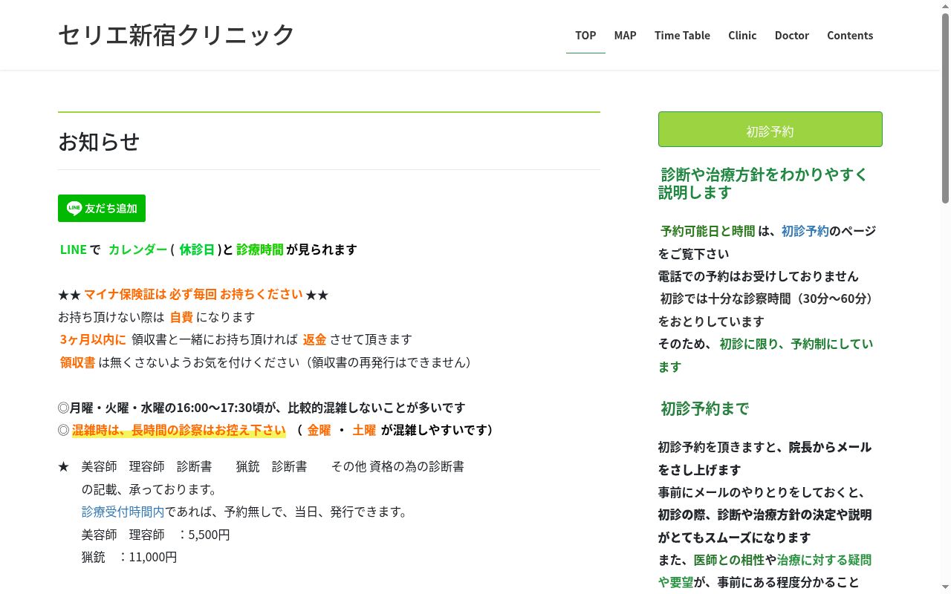Open the TOP navigation tab
Image resolution: width=951 pixels, height=594 pixels.
[x=585, y=36]
